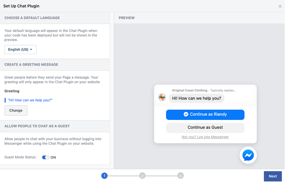The width and height of the screenshot is (285, 184).
Task: Click the Change greeting button
Action: [16, 110]
